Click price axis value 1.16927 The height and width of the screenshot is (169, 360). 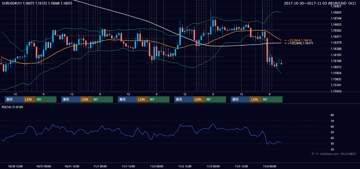click(x=336, y=6)
